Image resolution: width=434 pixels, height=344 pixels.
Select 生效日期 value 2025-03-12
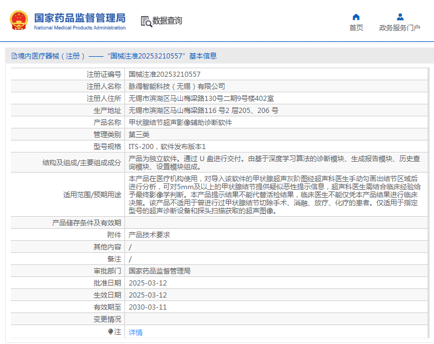148,295
